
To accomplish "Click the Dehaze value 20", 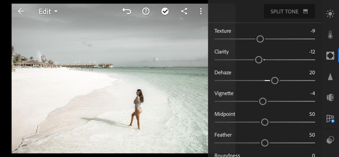I will [x=312, y=72].
